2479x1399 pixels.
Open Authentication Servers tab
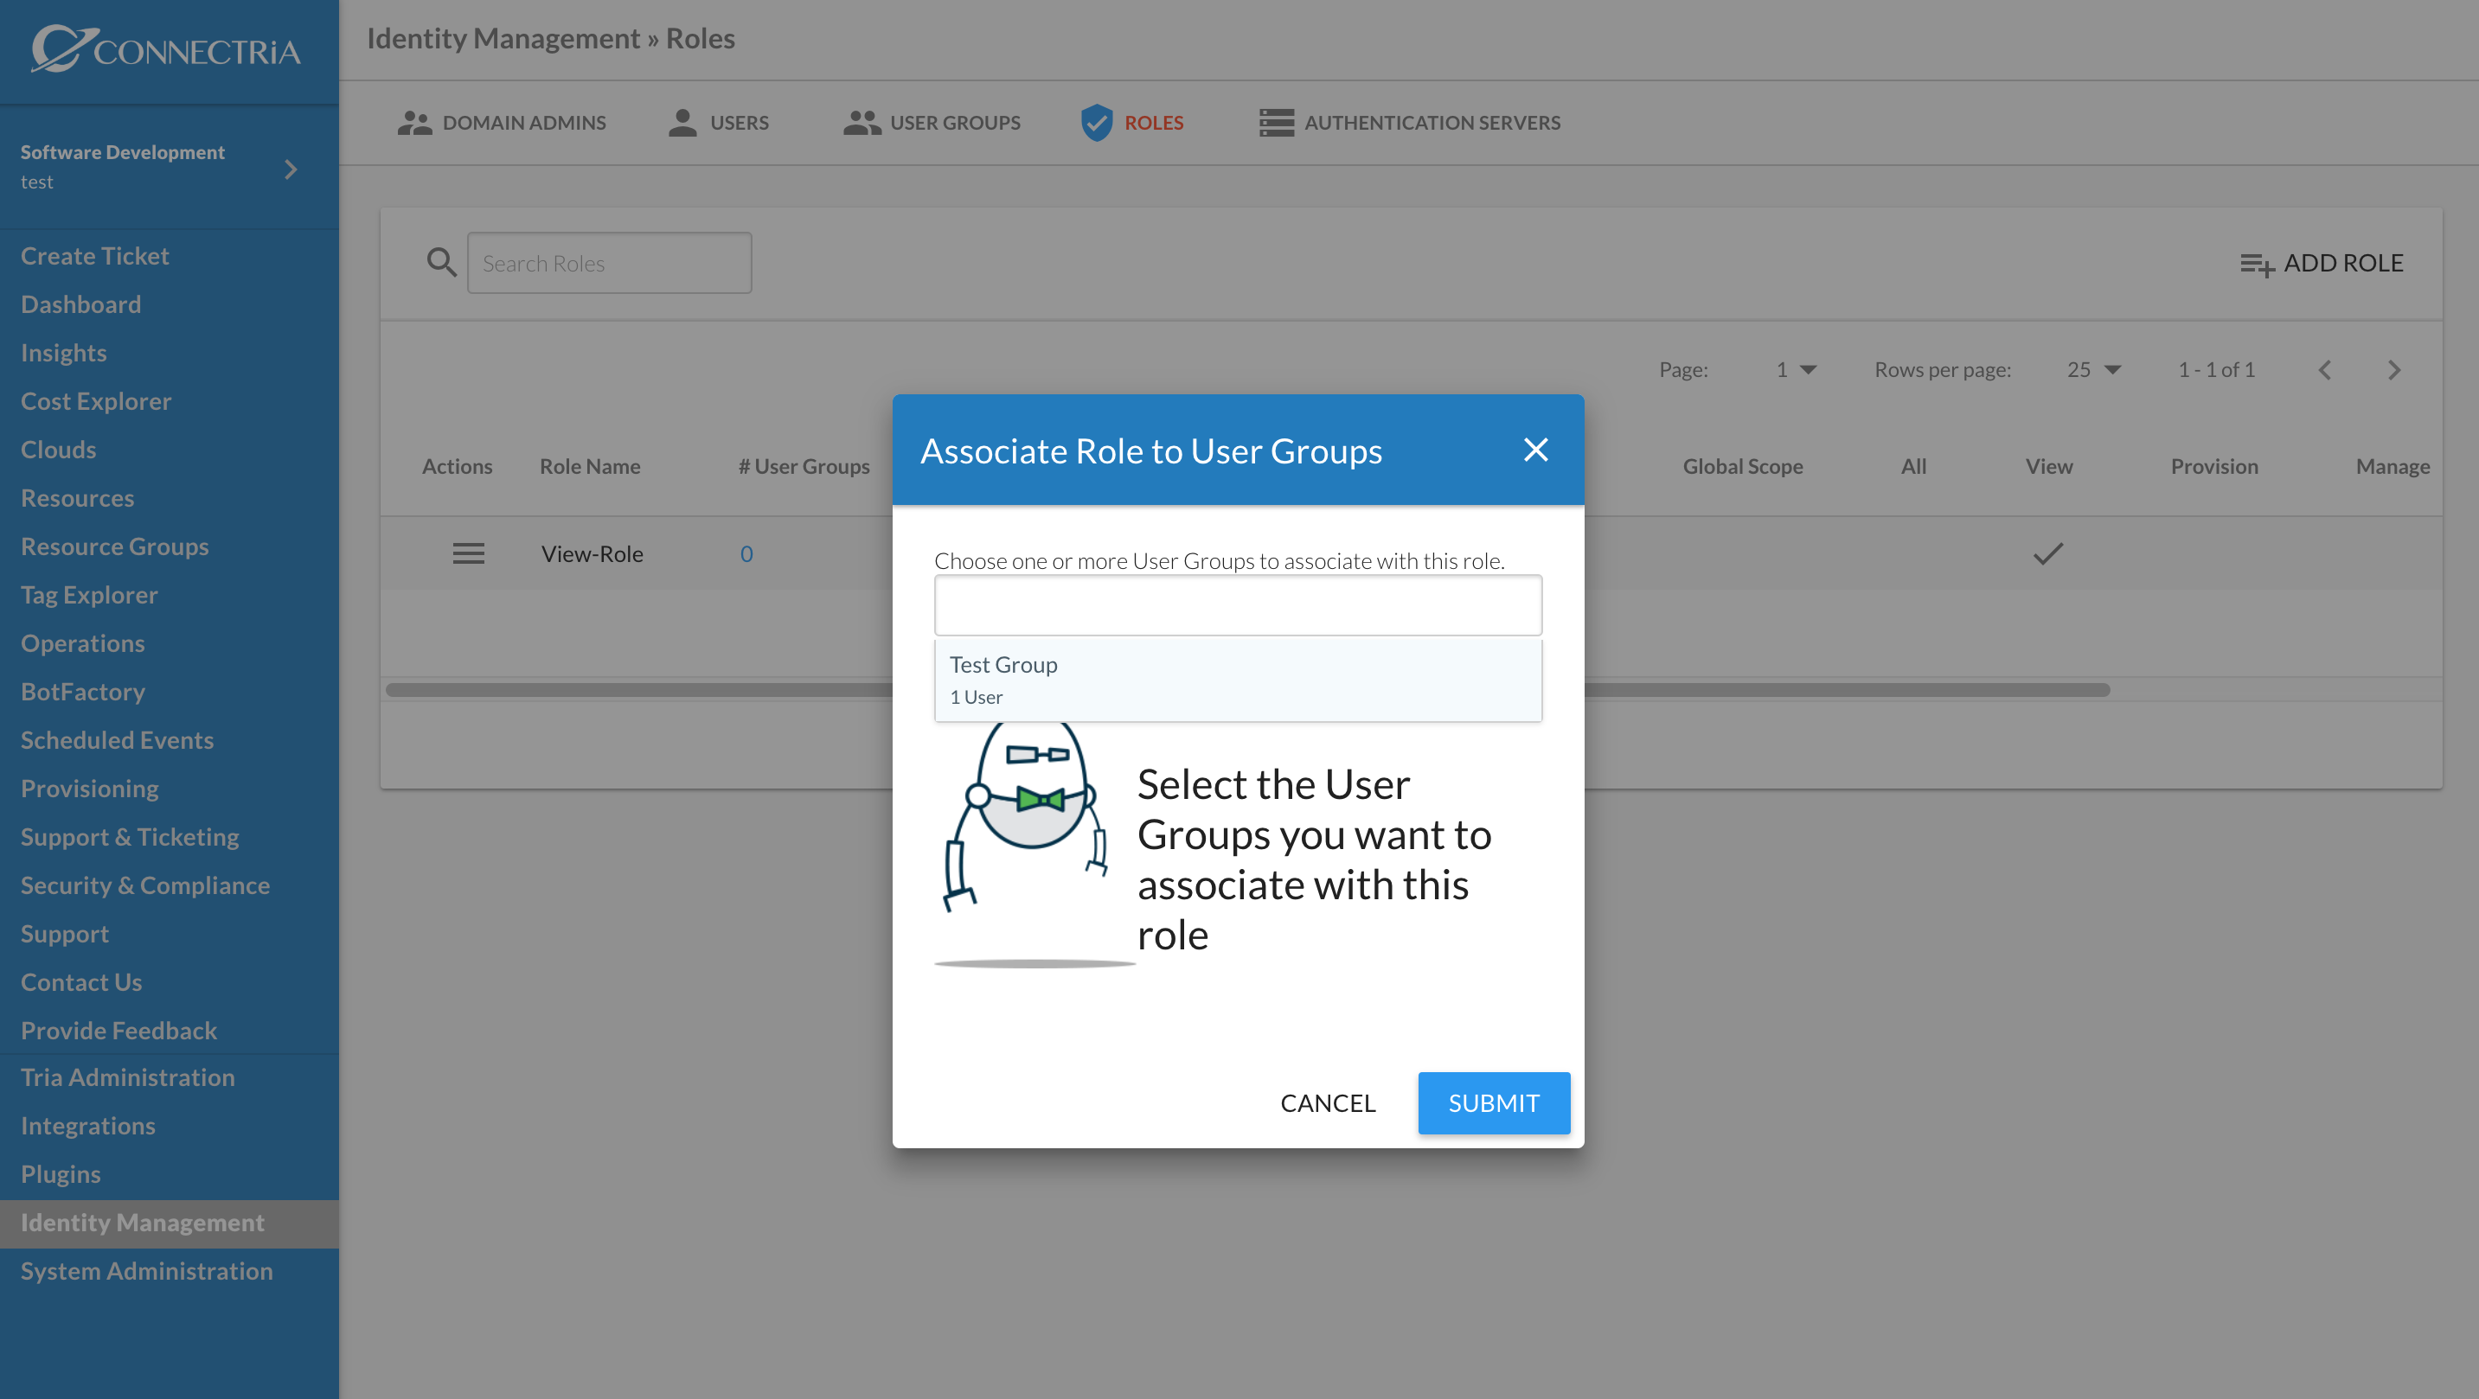(x=1410, y=123)
